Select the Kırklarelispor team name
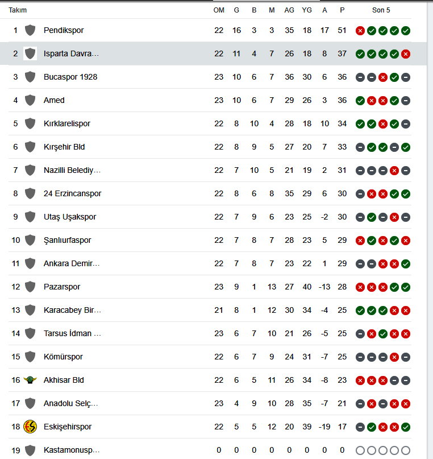The image size is (433, 459). (67, 123)
